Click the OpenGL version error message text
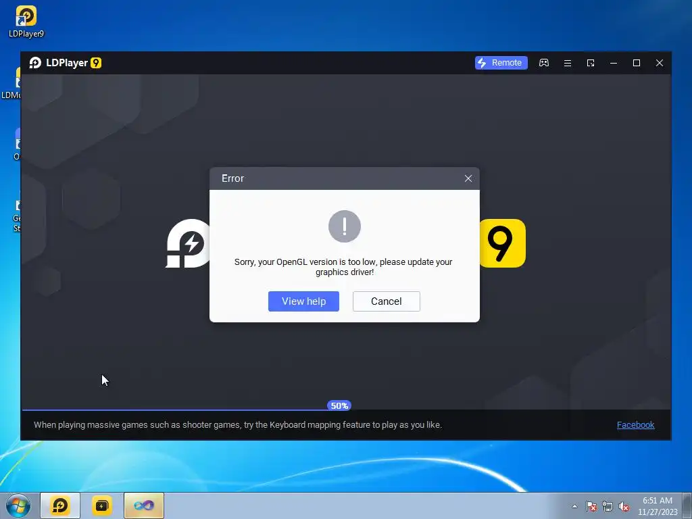This screenshot has width=692, height=519. pos(344,266)
